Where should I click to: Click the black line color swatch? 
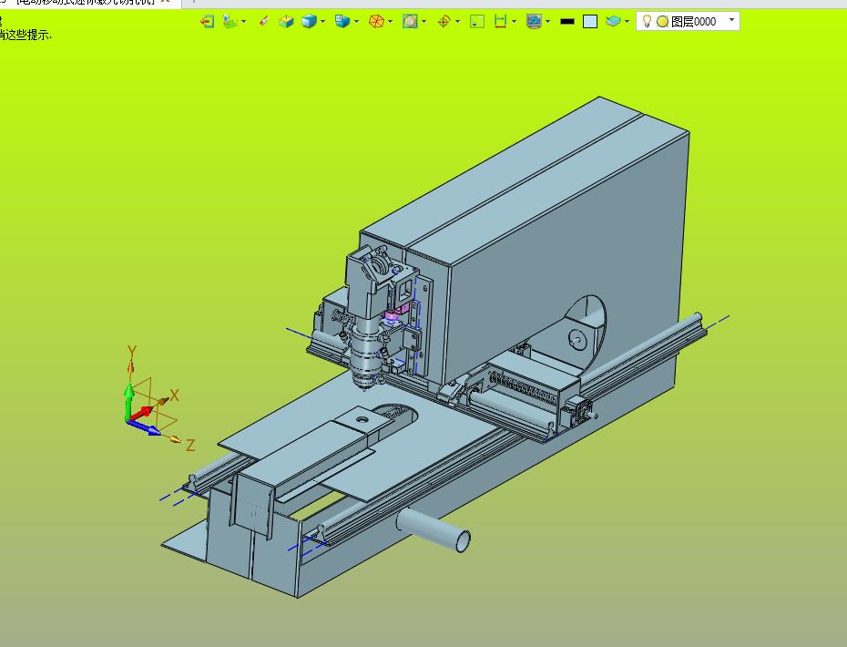[567, 22]
